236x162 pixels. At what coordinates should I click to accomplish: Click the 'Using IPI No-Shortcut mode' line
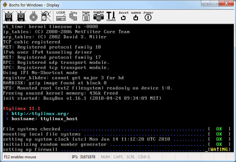(x=40, y=73)
